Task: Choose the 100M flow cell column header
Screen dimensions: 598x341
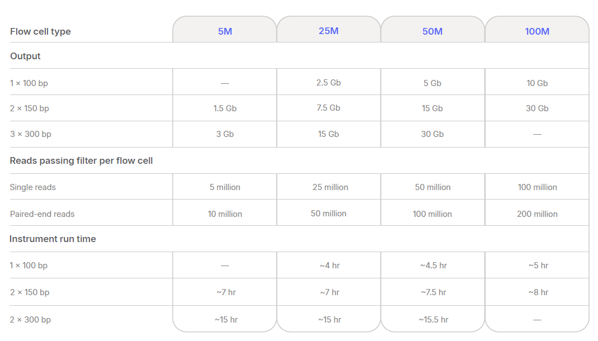Action: pos(537,31)
